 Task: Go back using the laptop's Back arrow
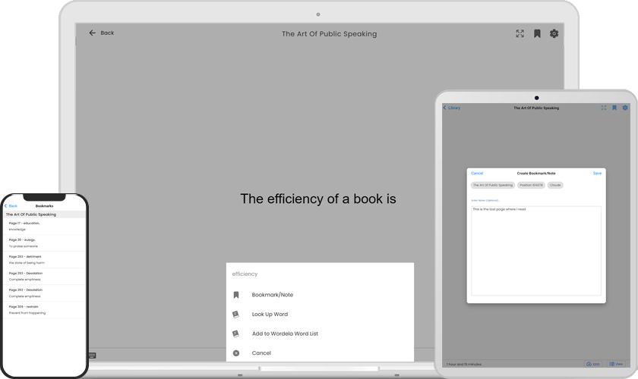coord(93,33)
